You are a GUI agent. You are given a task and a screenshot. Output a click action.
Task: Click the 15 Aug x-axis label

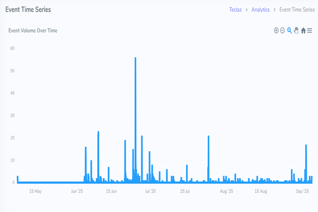pos(261,191)
